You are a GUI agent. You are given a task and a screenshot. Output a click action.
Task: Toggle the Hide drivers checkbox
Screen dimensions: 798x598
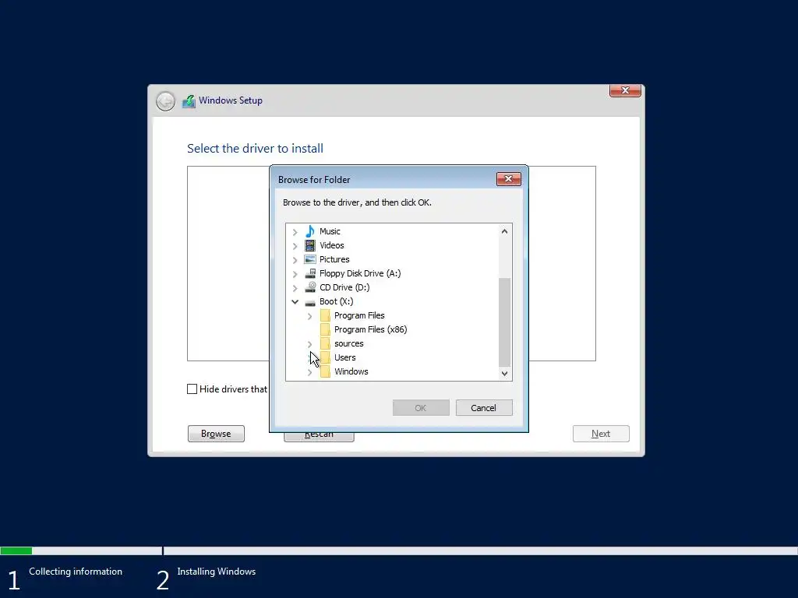[x=192, y=389]
